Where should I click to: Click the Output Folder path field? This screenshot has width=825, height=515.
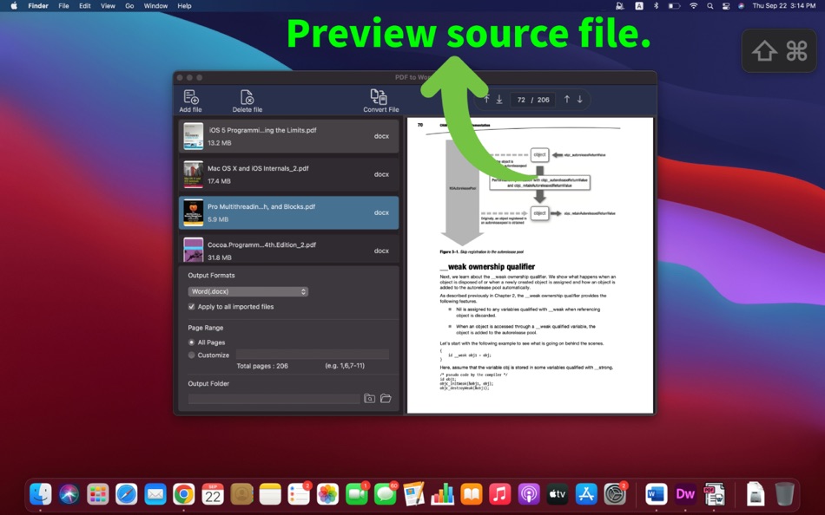coord(274,399)
